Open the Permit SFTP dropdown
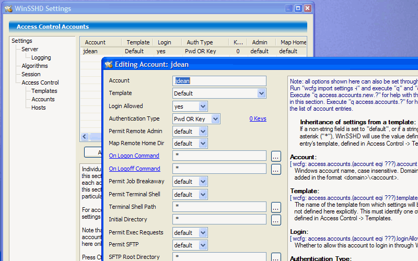The image size is (418, 261). click(x=203, y=245)
